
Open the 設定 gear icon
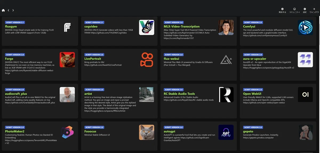305,9
